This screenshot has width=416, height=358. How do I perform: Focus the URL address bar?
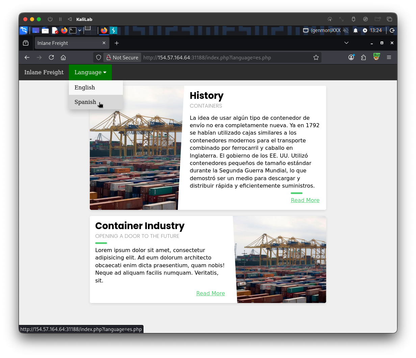[x=207, y=58]
